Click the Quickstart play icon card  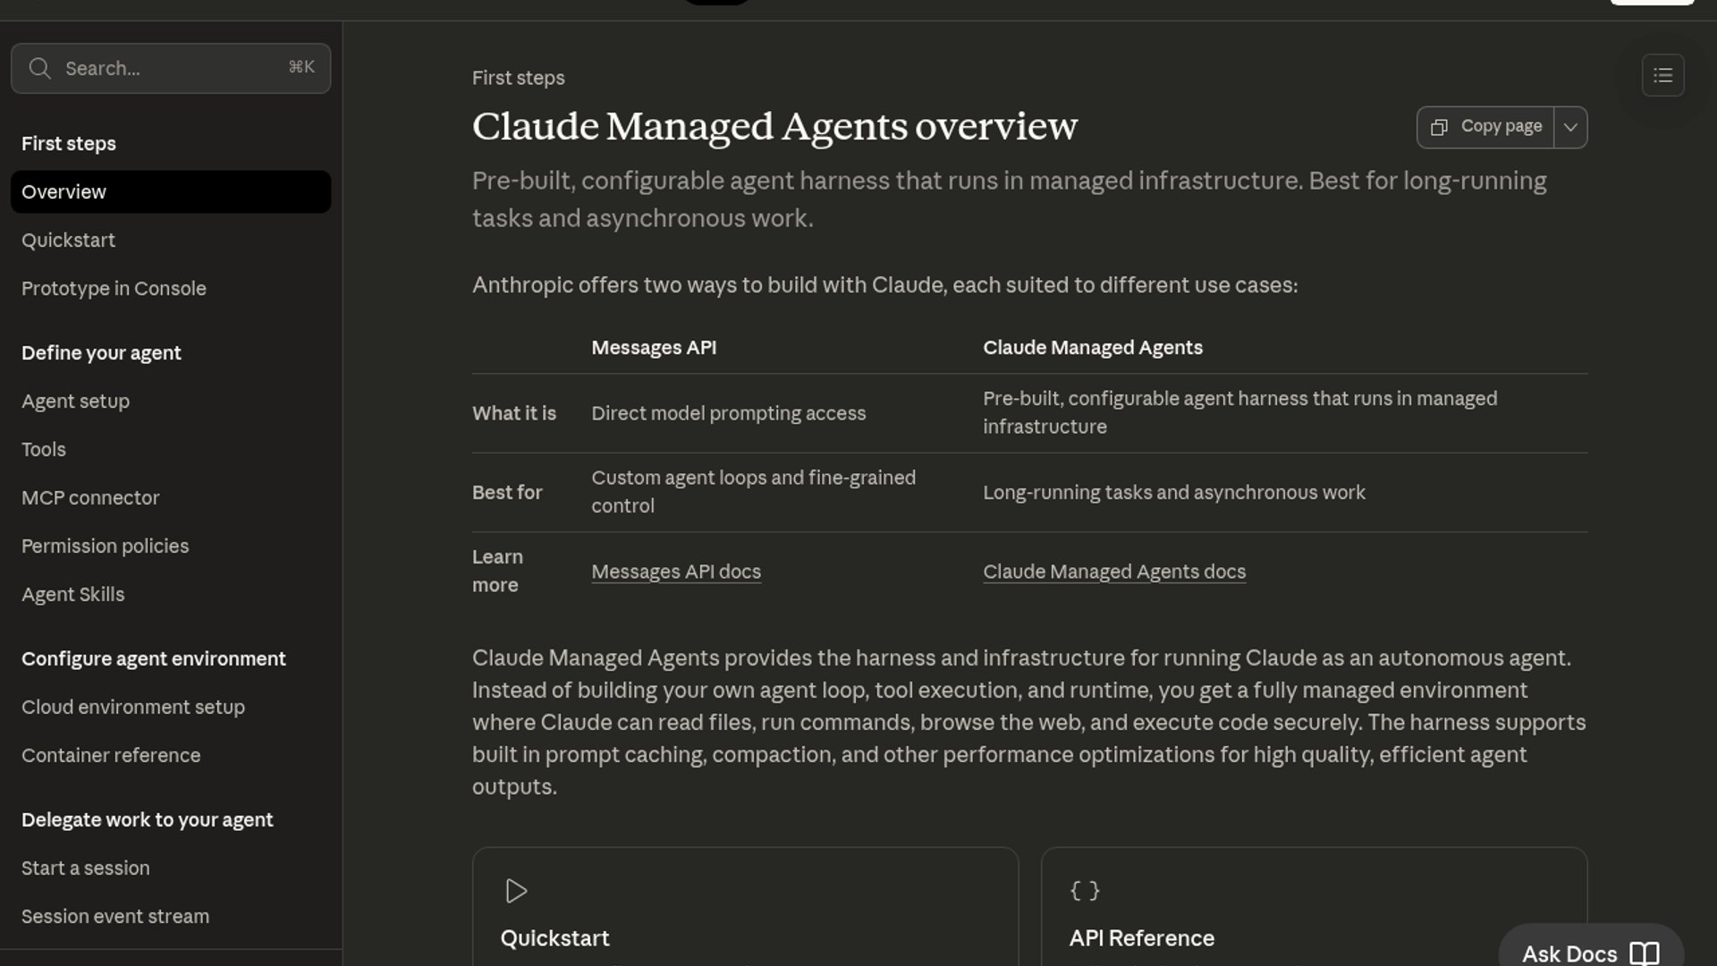point(516,891)
